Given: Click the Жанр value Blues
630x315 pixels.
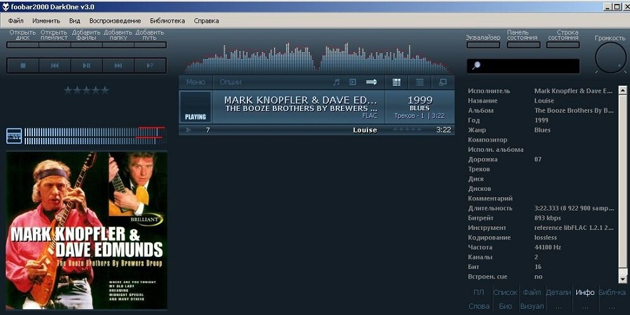Looking at the screenshot, I should (542, 130).
